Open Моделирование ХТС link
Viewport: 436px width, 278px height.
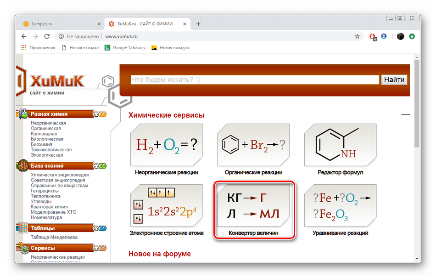click(x=53, y=212)
